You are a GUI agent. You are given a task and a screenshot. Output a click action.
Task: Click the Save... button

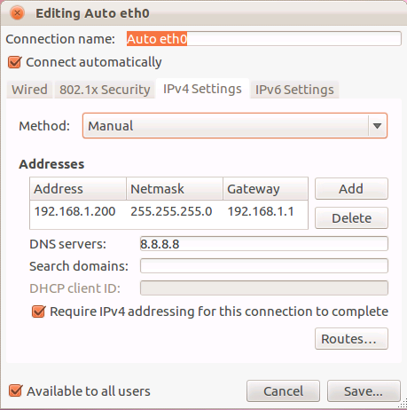click(x=364, y=391)
